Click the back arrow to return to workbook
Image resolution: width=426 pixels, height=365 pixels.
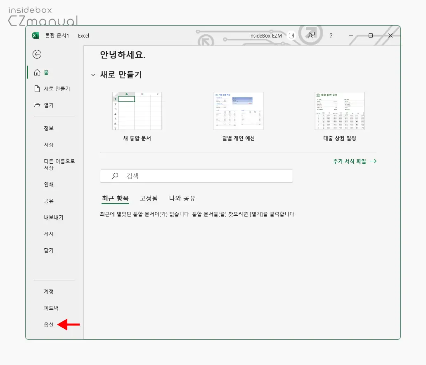coord(37,54)
